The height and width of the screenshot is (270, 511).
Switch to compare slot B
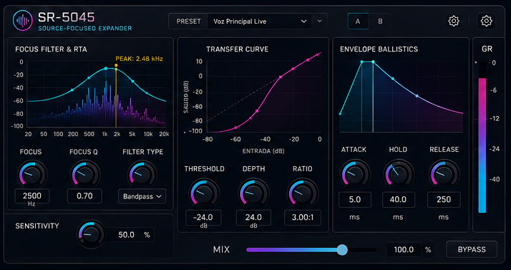[380, 21]
